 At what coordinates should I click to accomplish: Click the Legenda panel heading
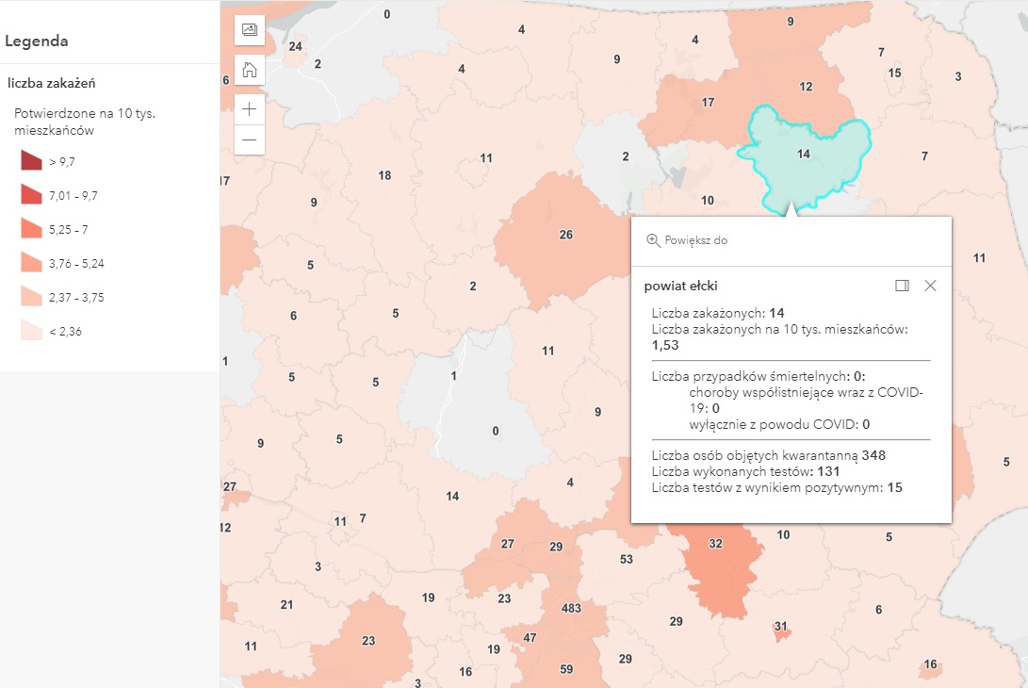[x=36, y=41]
